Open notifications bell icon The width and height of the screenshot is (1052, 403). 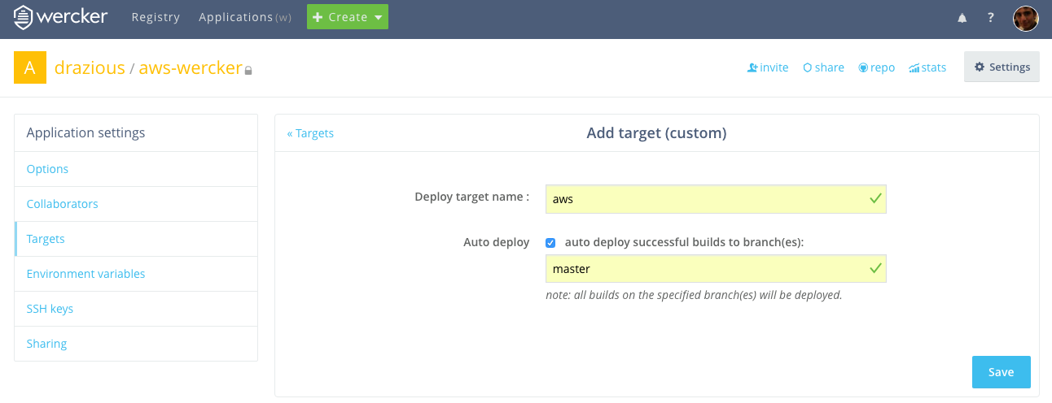962,18
